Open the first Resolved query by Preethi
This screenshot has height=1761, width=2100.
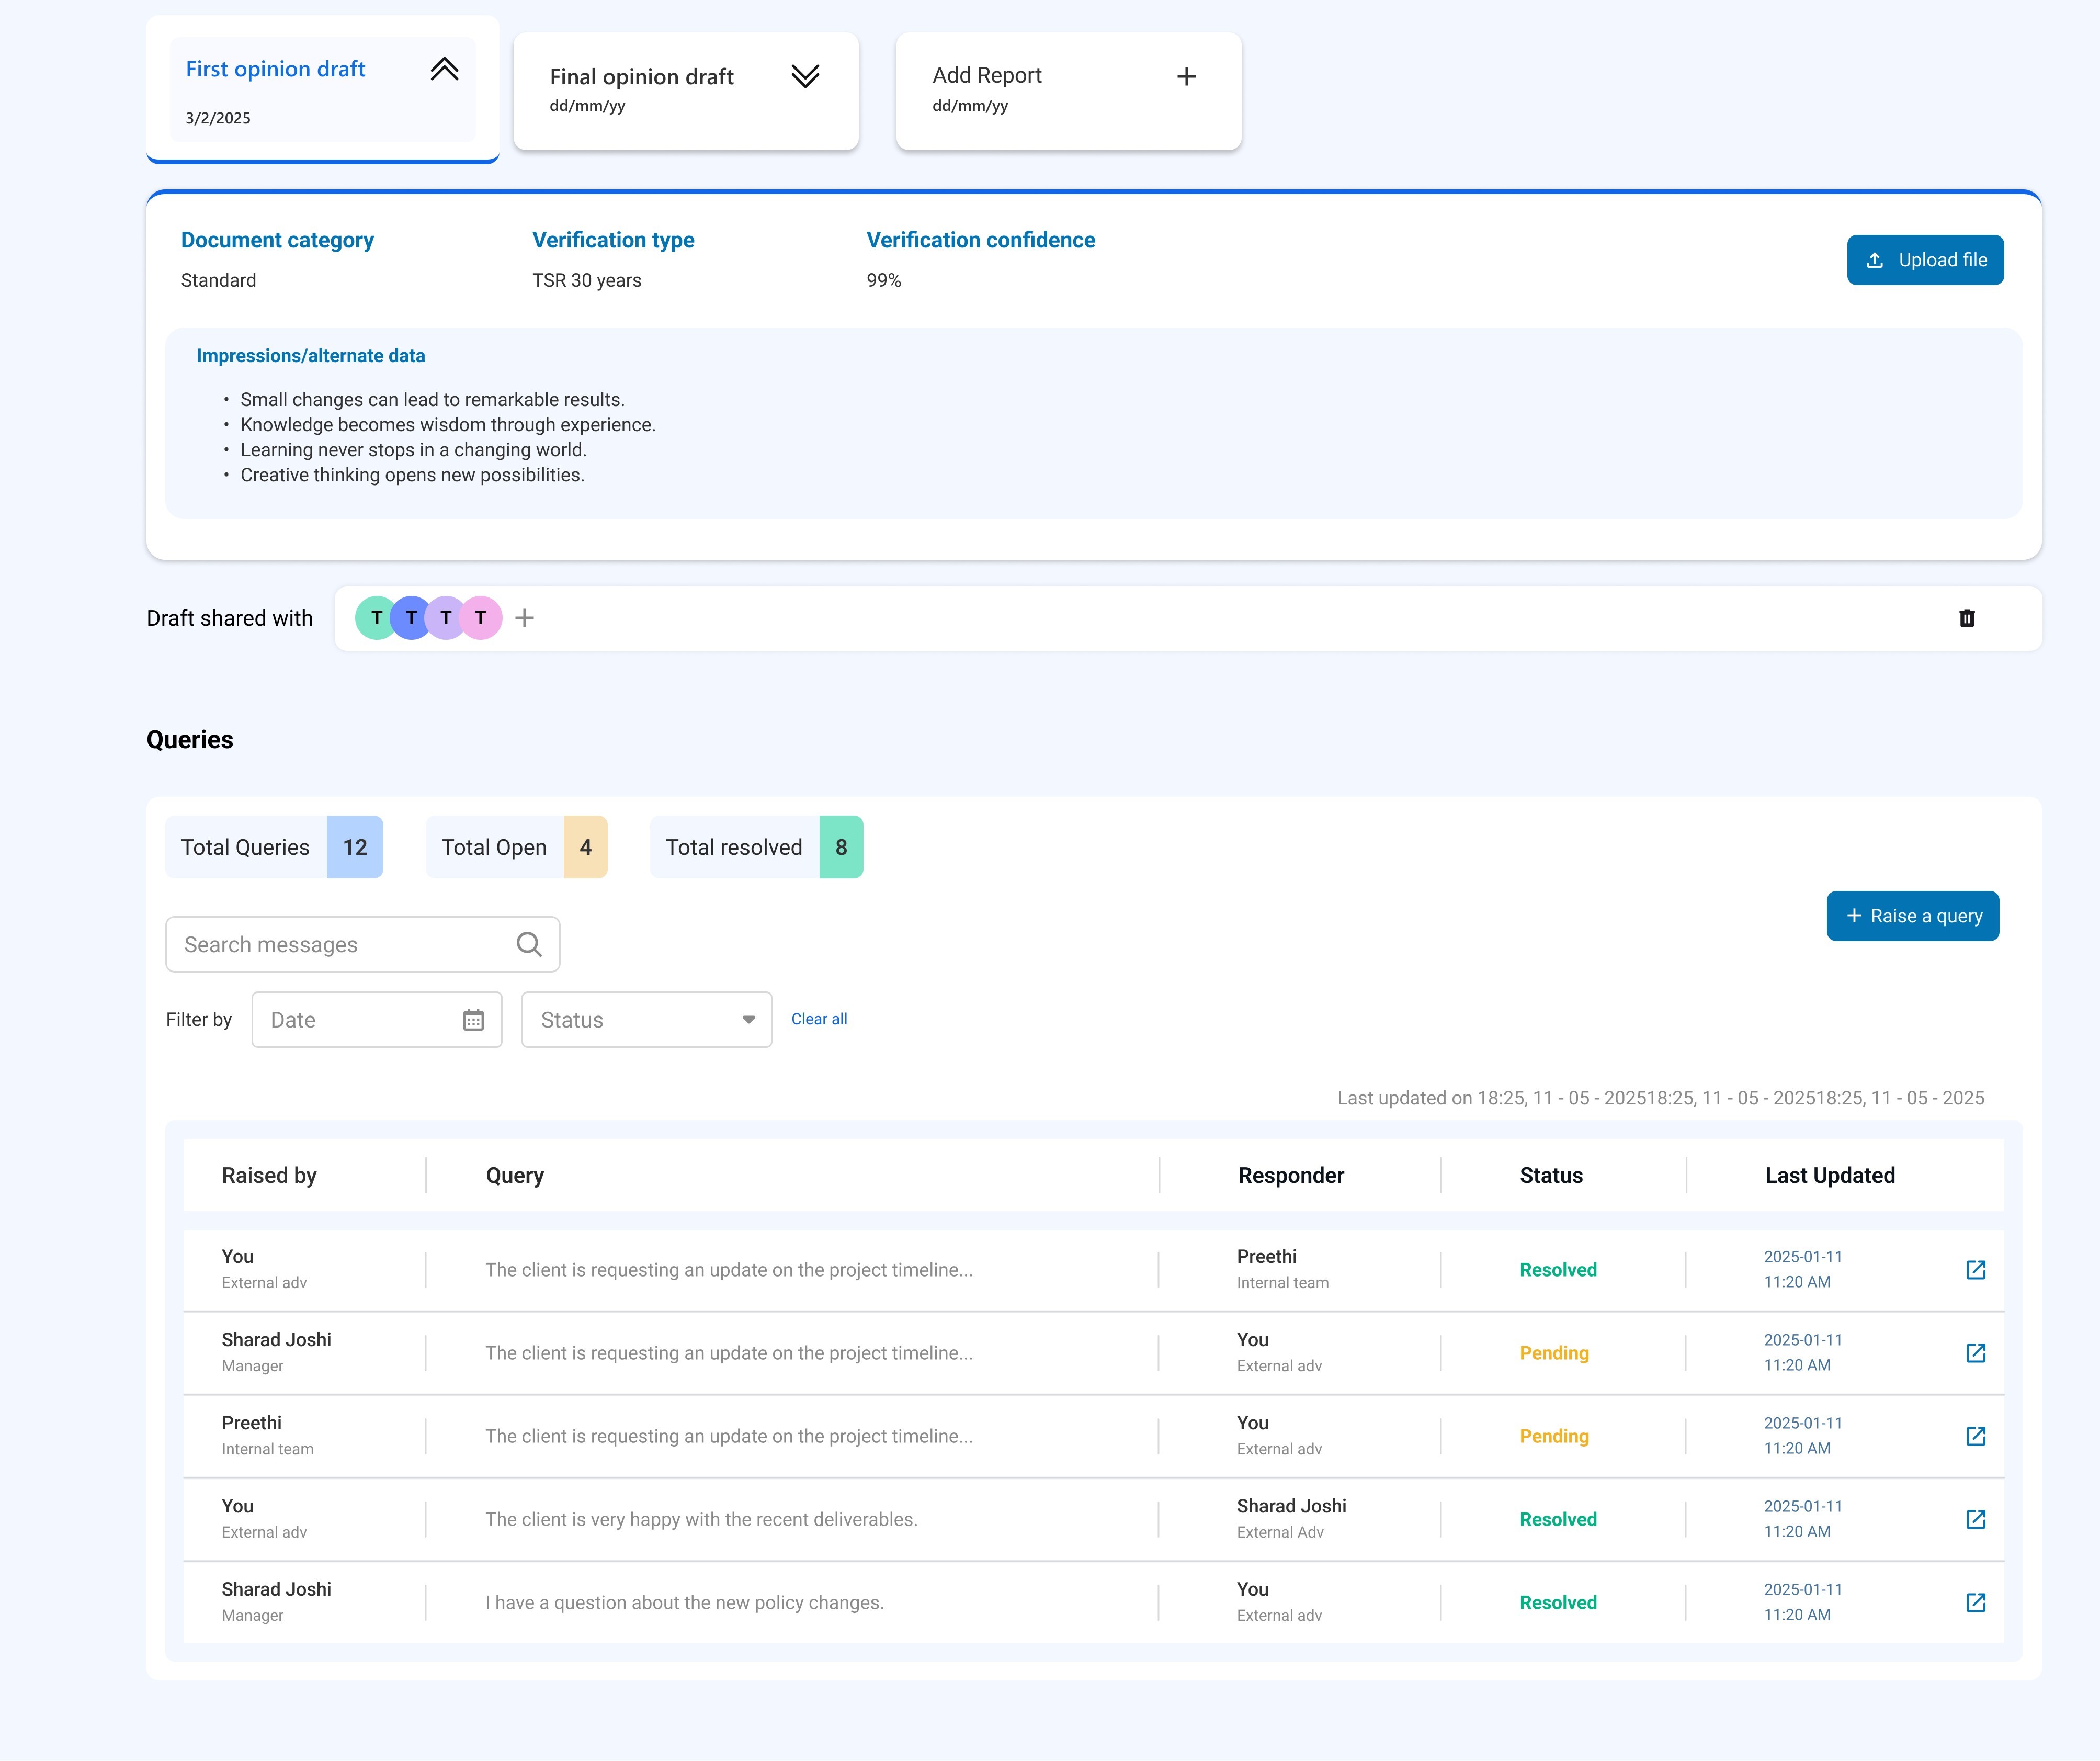pyautogui.click(x=1975, y=1270)
